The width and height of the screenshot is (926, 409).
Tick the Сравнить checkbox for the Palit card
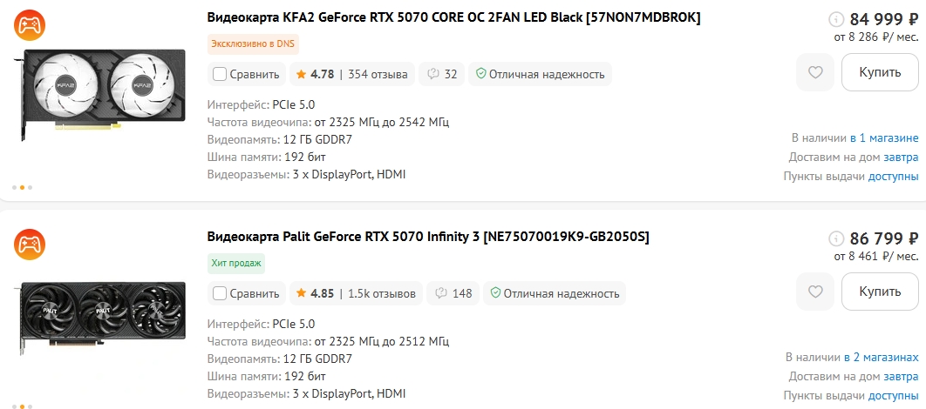click(220, 293)
